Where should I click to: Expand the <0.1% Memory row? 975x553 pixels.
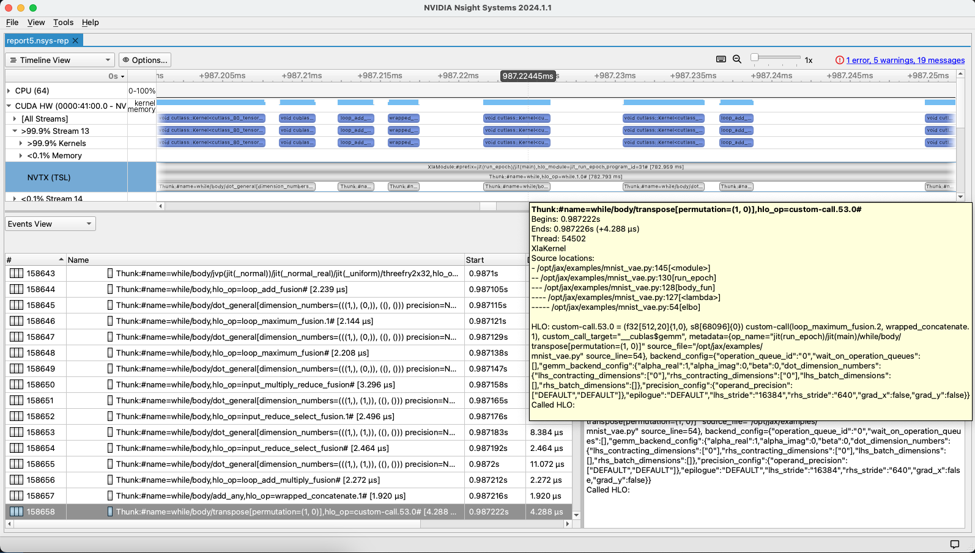(x=21, y=155)
